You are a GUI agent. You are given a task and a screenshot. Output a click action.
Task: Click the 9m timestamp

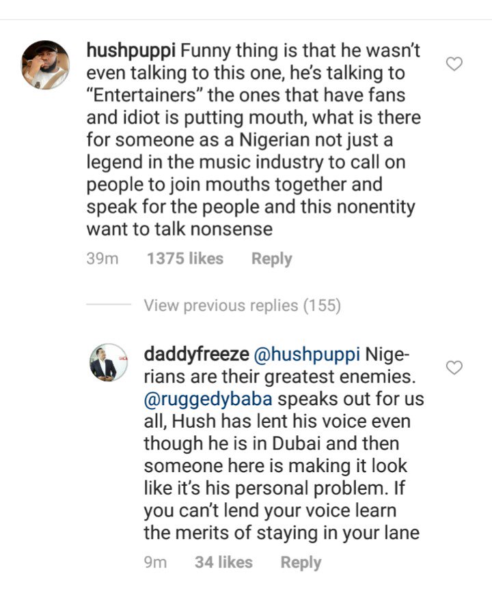(156, 563)
